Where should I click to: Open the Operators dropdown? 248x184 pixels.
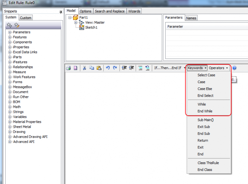218,68
